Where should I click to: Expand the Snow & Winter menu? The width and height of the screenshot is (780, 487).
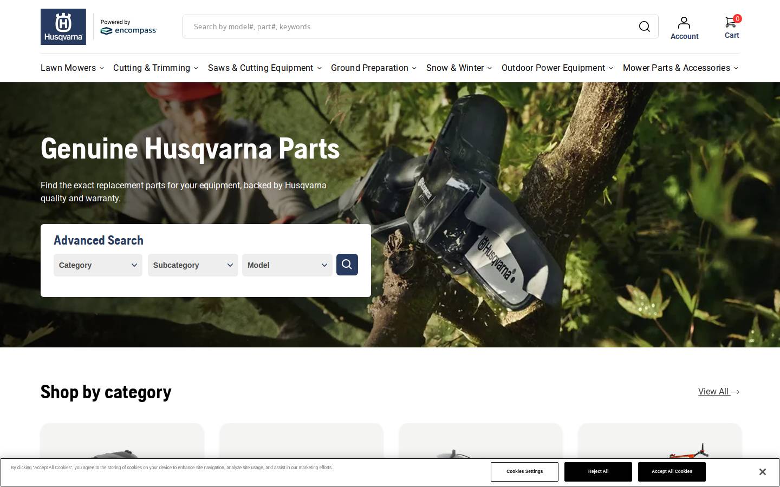click(x=459, y=68)
